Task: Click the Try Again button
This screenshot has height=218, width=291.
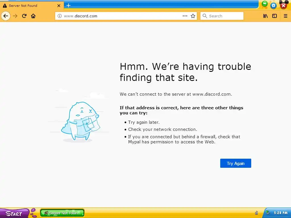Action: [x=236, y=163]
